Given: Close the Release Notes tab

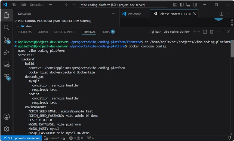Looking at the screenshot, I should click(x=195, y=14).
